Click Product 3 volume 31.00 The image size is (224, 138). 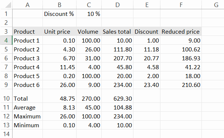[x=89, y=58]
